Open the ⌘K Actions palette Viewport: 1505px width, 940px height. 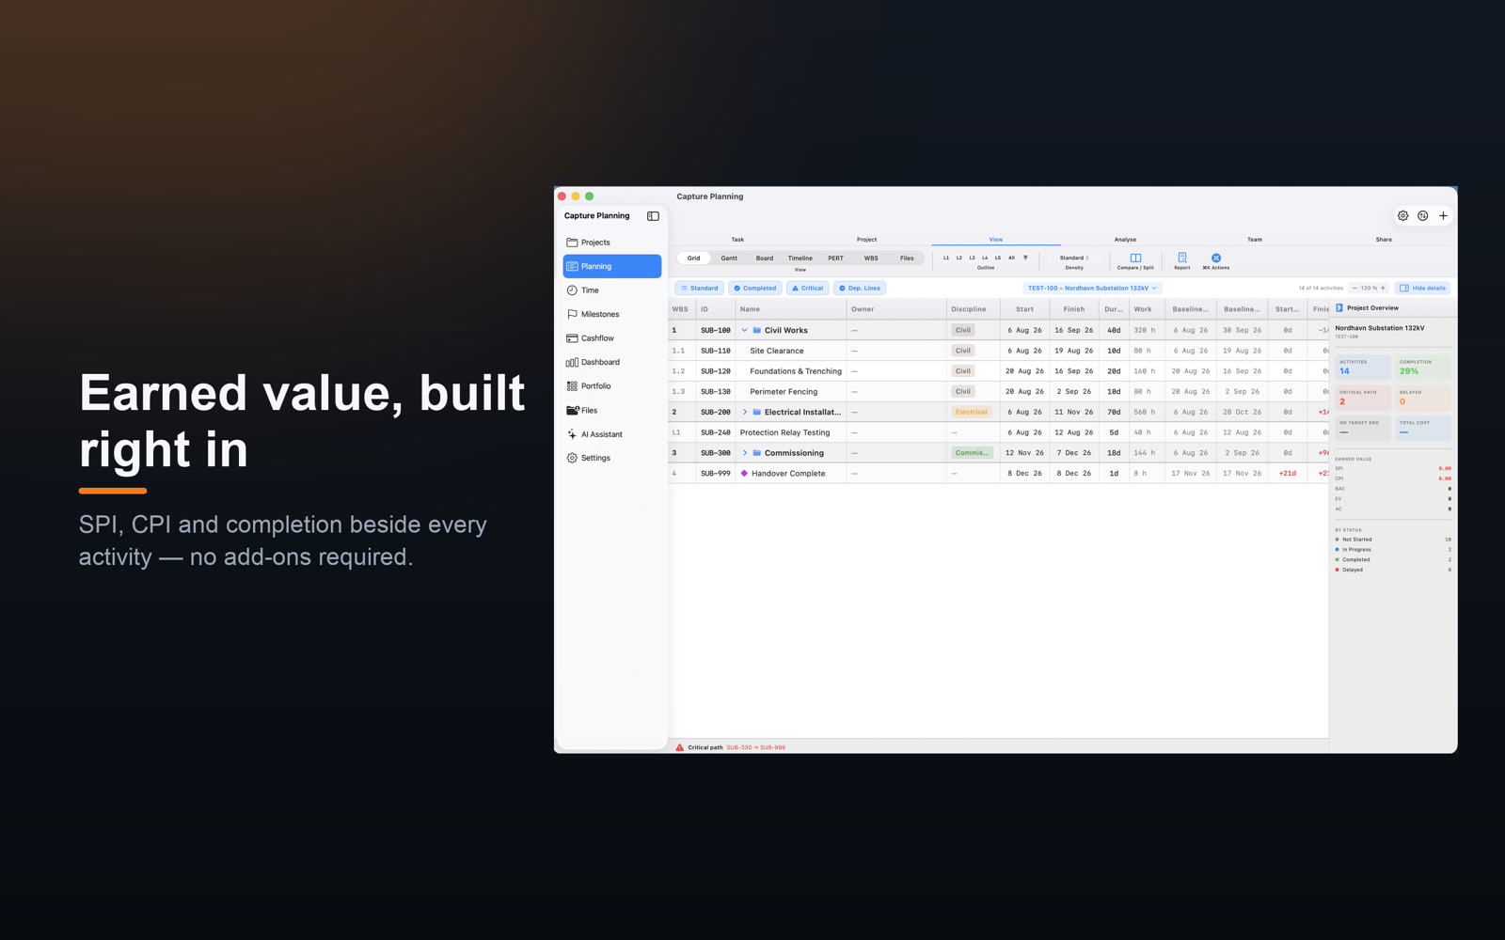(x=1216, y=261)
